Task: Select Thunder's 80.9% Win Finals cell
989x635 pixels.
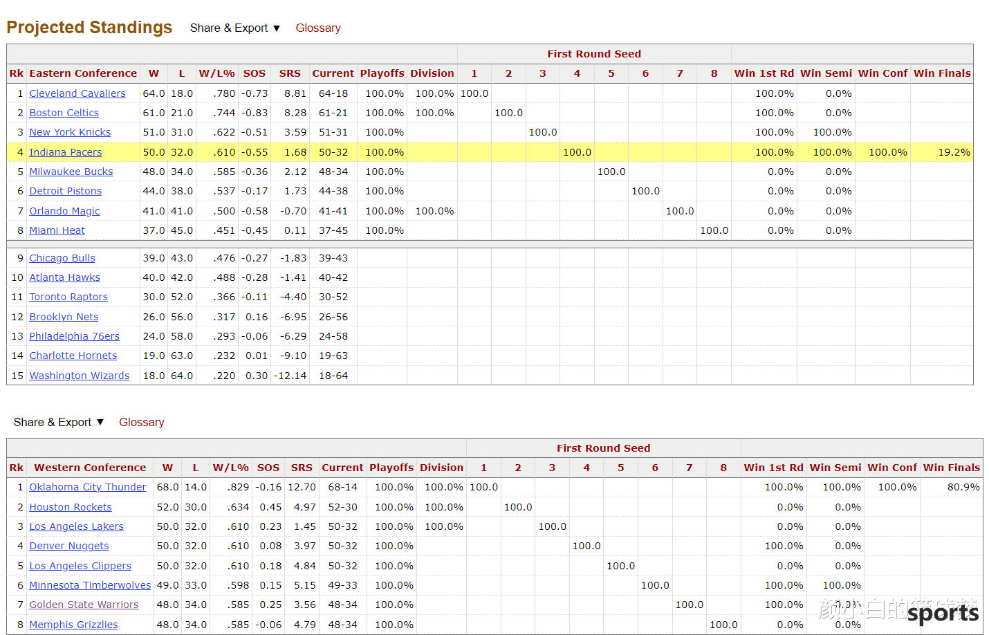Action: (952, 487)
